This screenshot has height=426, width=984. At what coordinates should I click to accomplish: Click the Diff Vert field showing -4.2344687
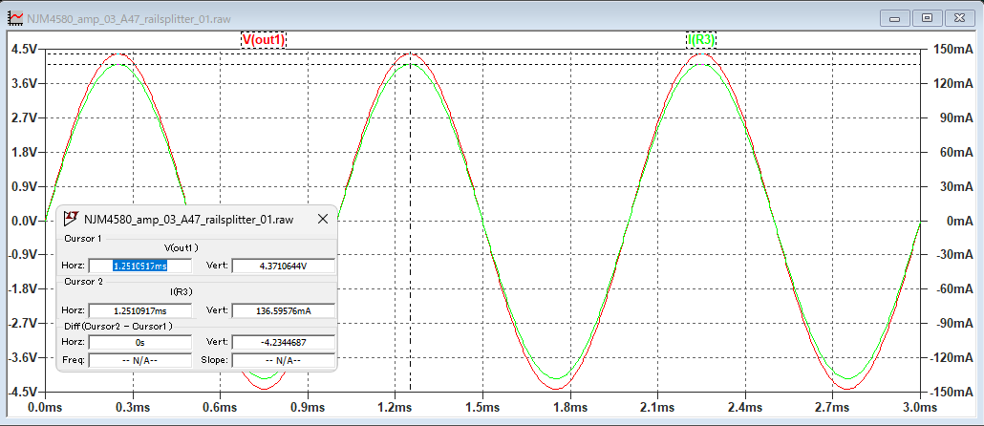(284, 342)
